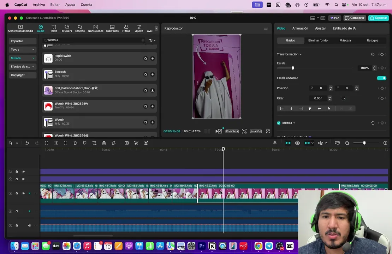This screenshot has width=392, height=254.
Task: Download the SFX_Ballwooshshort sound
Action: pos(153,90)
